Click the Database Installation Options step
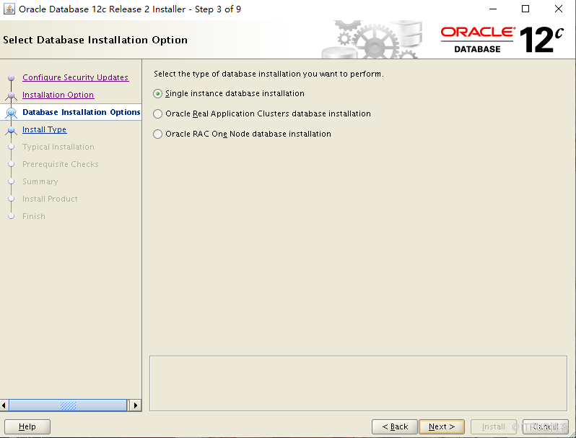576x438 pixels. 81,112
